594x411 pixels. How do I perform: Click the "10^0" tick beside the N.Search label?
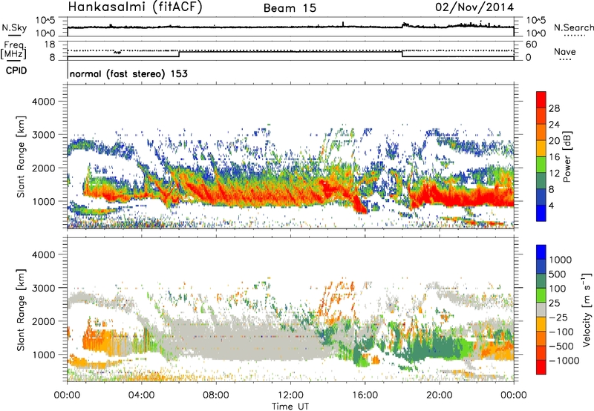(x=536, y=33)
